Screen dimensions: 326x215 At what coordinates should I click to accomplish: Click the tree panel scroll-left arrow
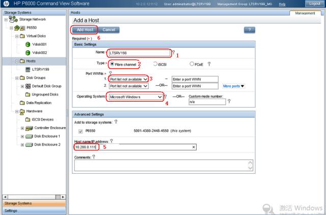tap(5, 197)
